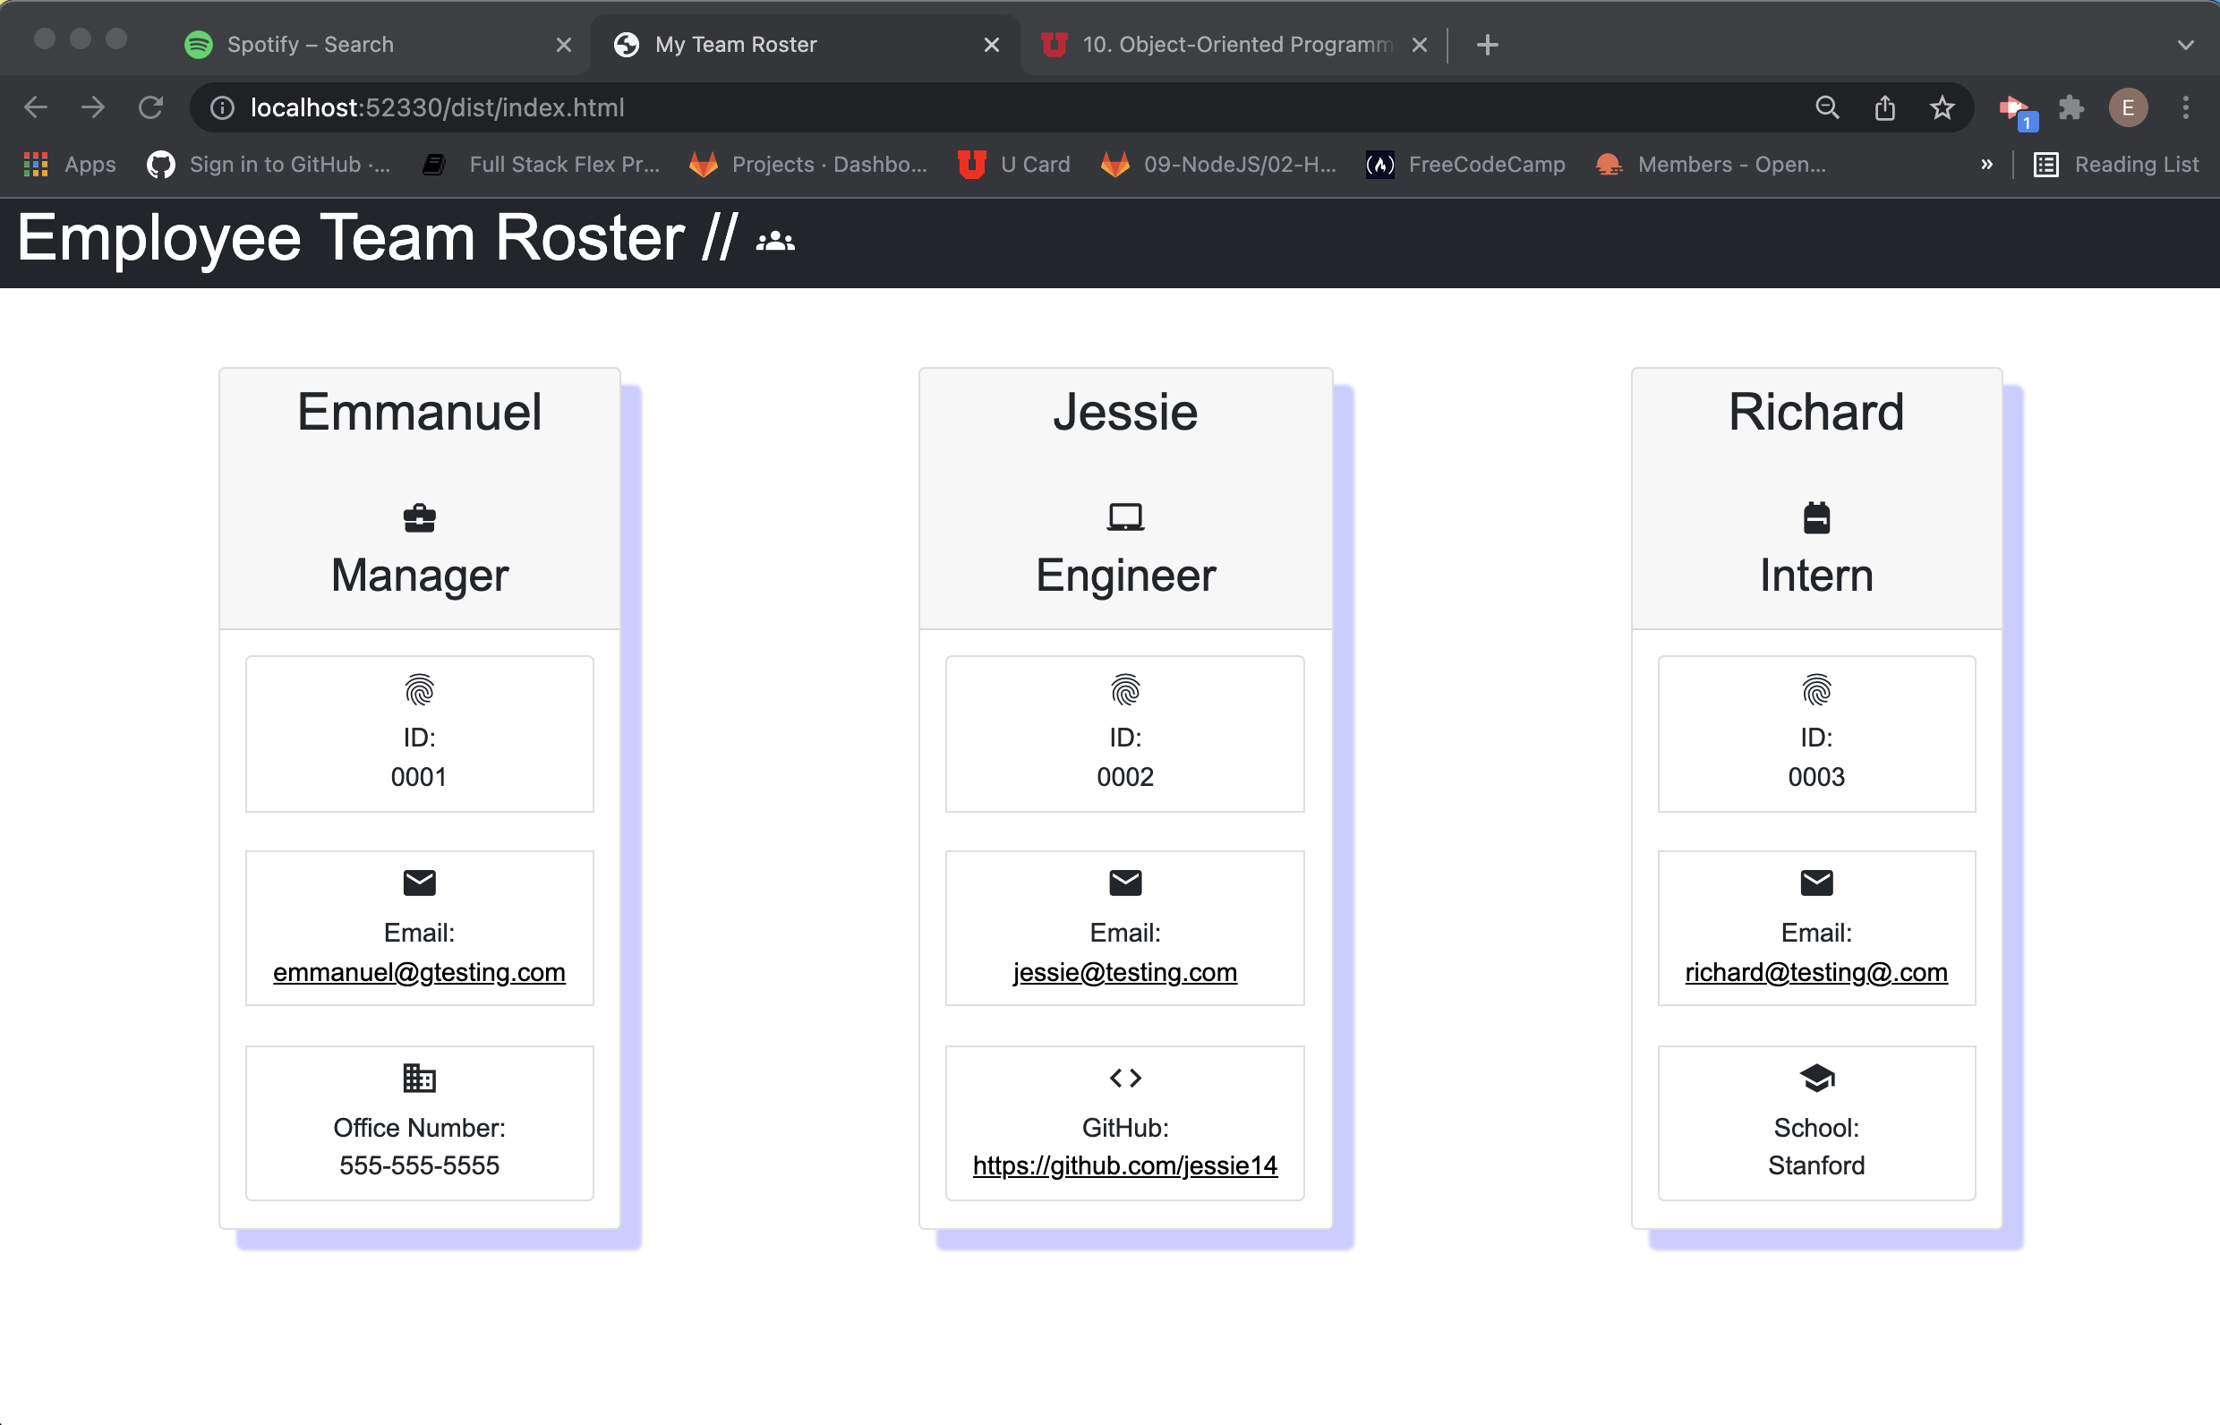Open the U Card bookmark

tap(1013, 165)
